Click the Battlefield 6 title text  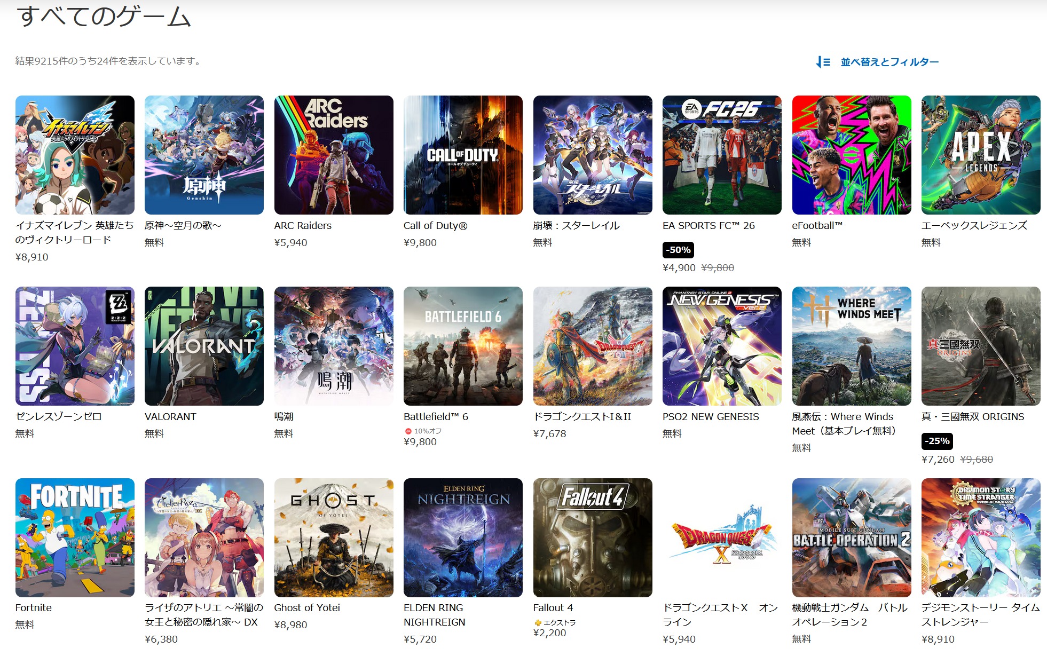tap(436, 417)
